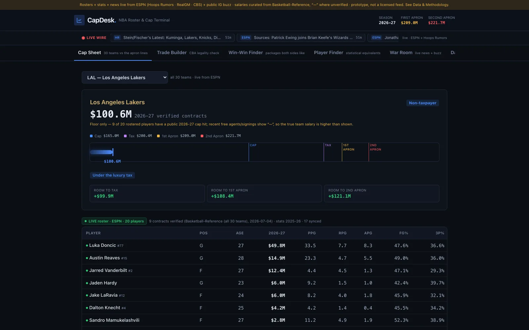Open the team selector dropdown showing LAL
This screenshot has width=529, height=330.
125,78
